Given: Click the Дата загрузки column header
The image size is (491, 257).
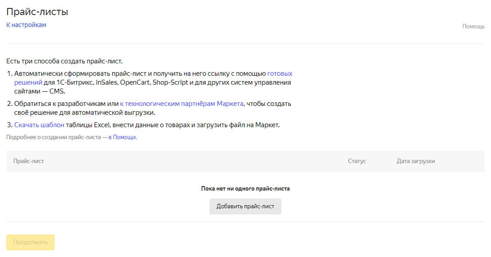Looking at the screenshot, I should [x=416, y=161].
